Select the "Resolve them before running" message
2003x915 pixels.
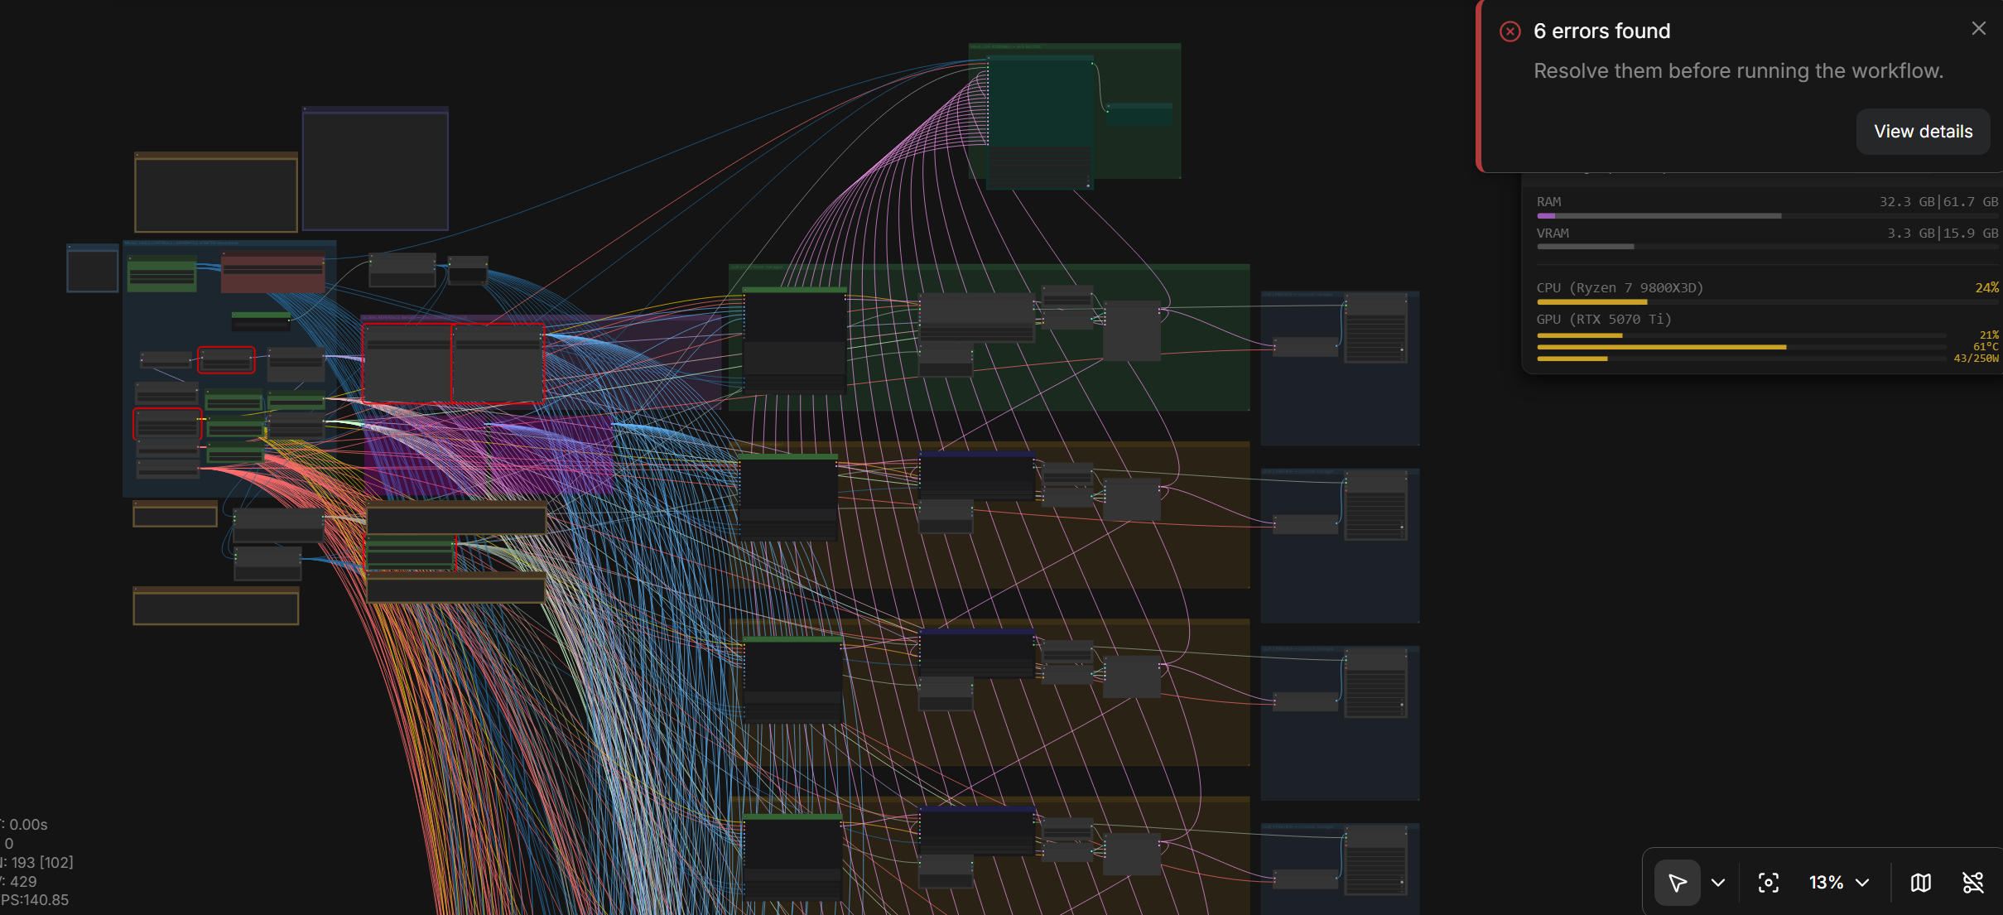1738,71
